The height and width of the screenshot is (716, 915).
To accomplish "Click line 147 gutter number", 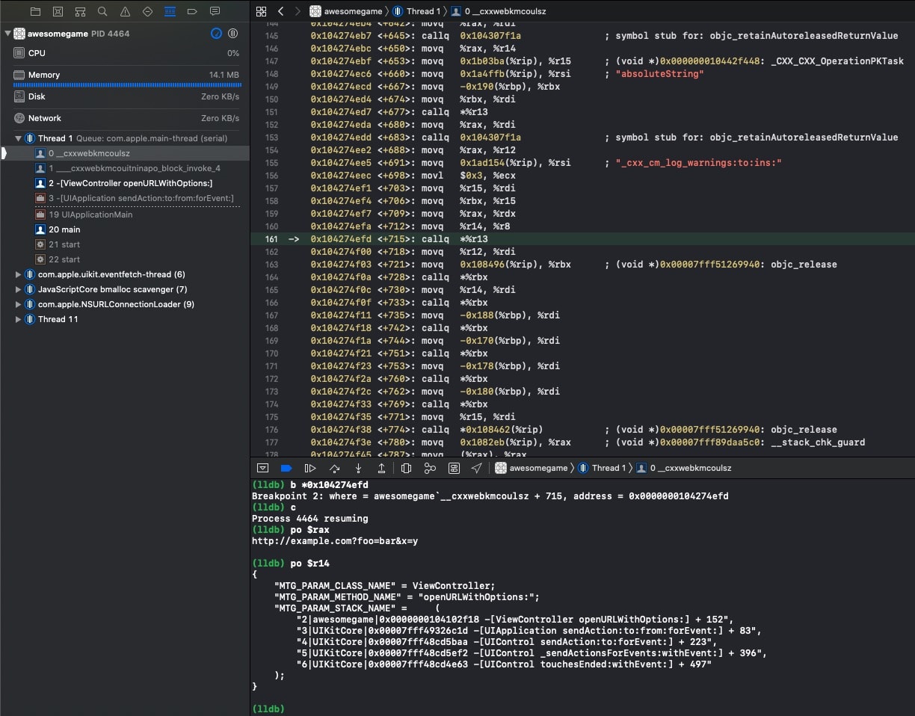I will pyautogui.click(x=271, y=61).
